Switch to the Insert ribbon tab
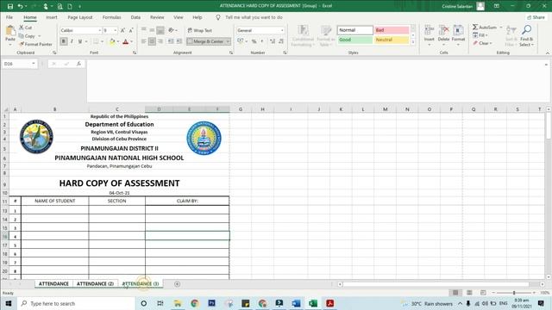The height and width of the screenshot is (310, 552). (52, 17)
